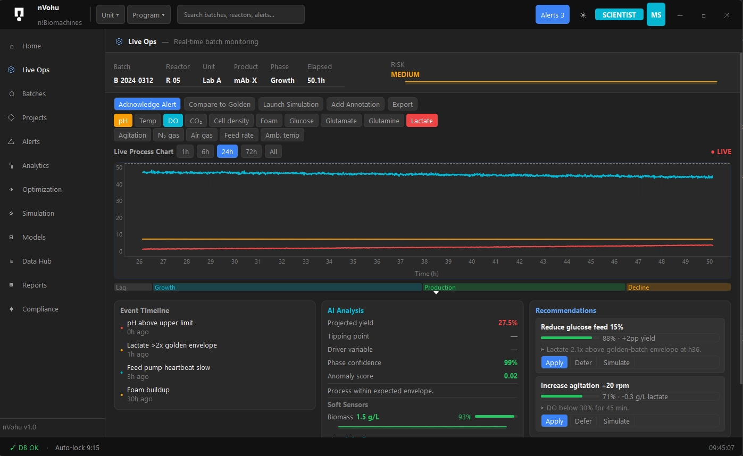This screenshot has width=743, height=456.
Task: Apply the Reduce glucose feed recommendation
Action: [554, 362]
